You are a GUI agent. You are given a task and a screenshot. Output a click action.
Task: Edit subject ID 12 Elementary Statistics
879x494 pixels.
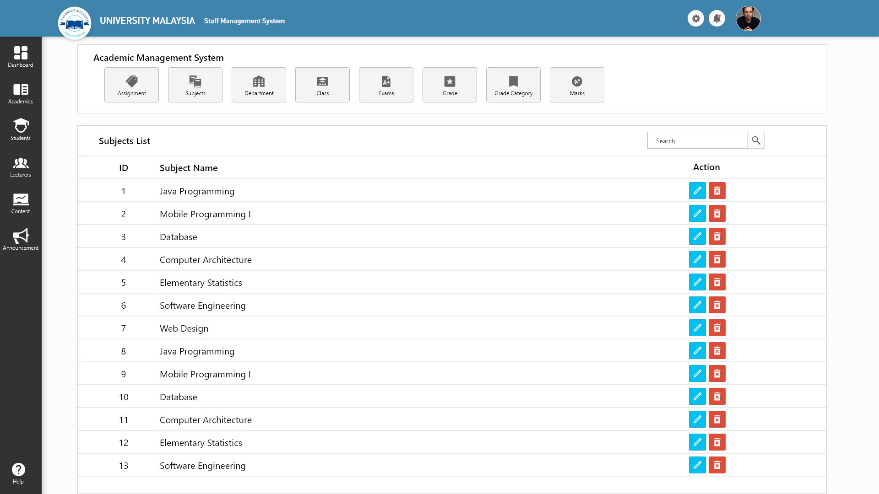697,442
